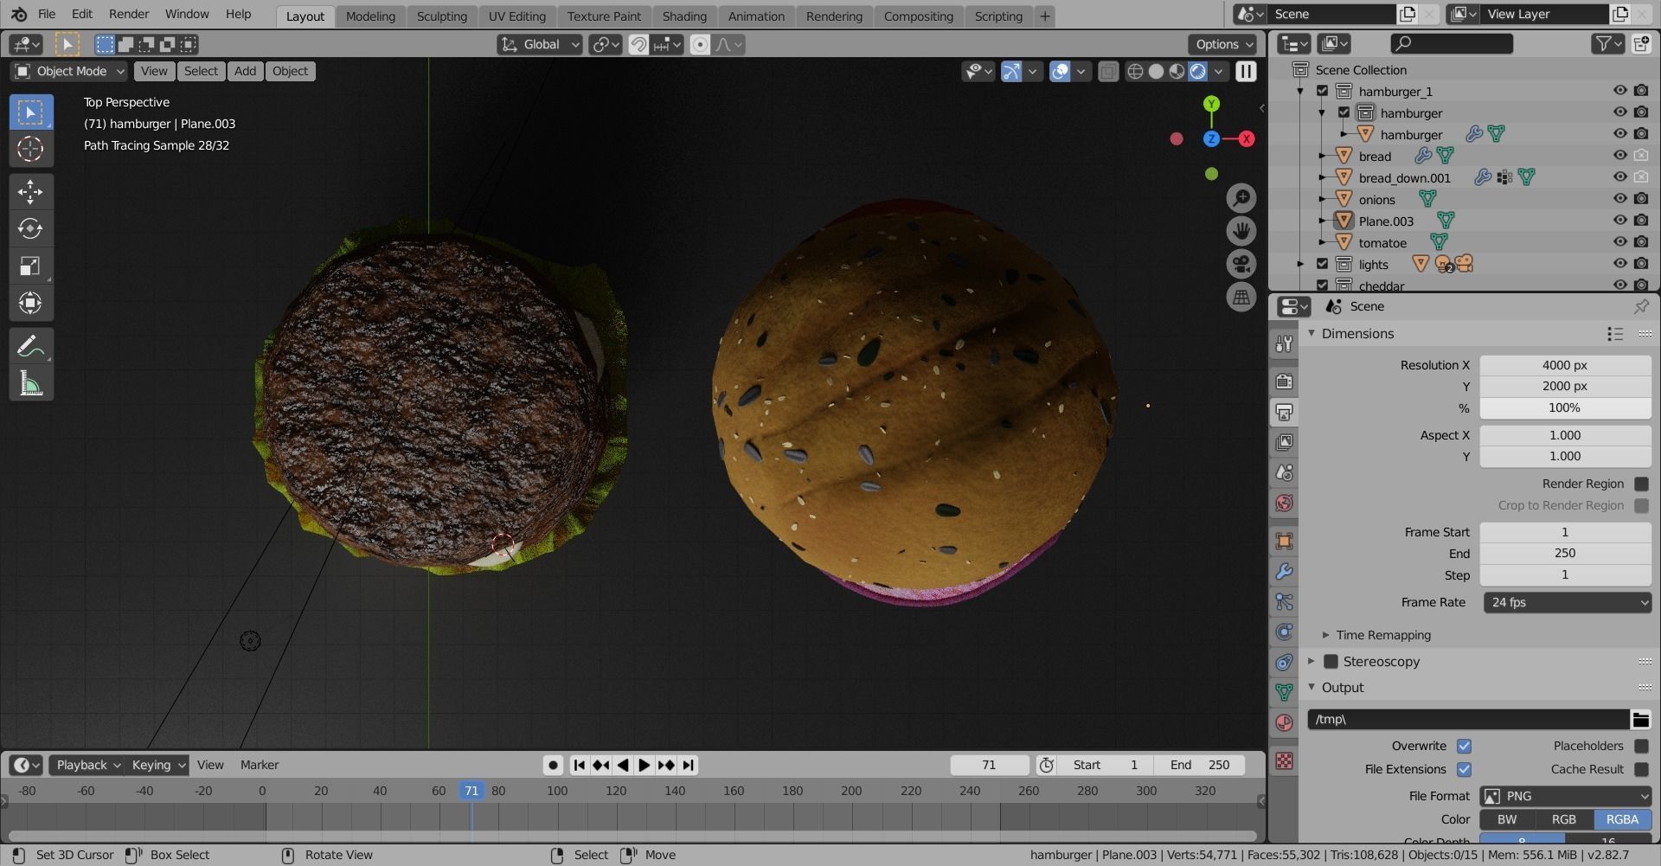
Task: Open the Output properties tab
Action: point(1284,412)
